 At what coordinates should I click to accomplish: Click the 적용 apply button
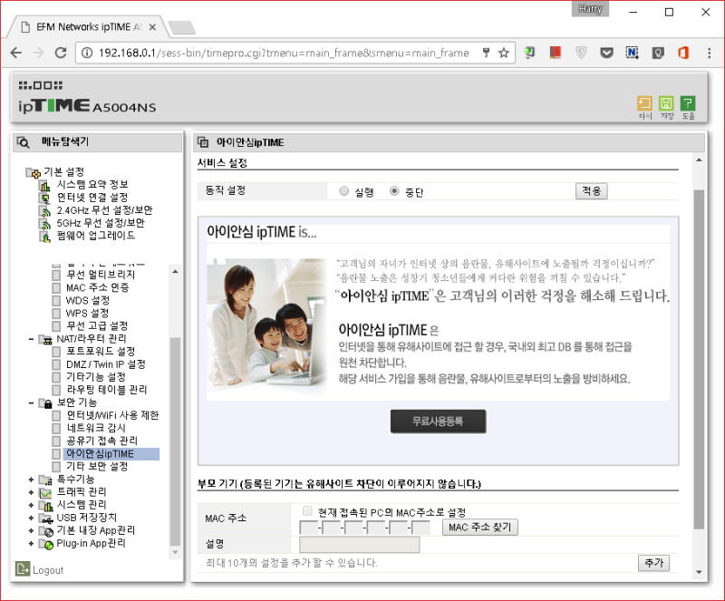591,190
